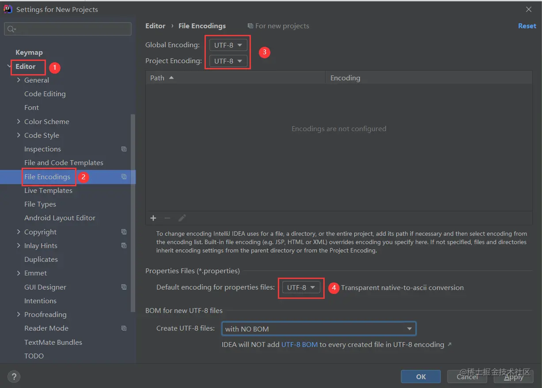Click the project-level icon beside Reader Mode

click(124, 328)
